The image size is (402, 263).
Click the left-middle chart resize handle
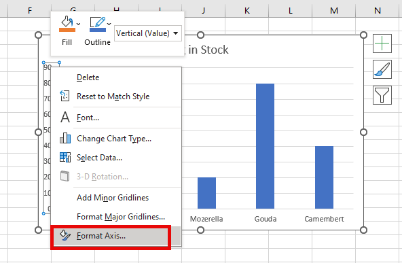coord(38,132)
